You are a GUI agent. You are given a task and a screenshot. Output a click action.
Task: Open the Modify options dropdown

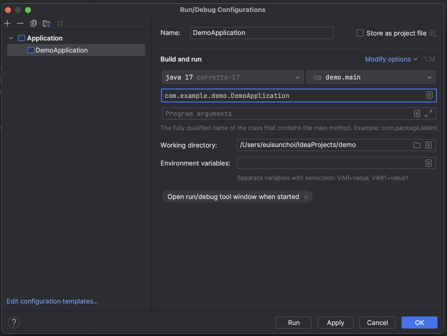[x=391, y=59]
